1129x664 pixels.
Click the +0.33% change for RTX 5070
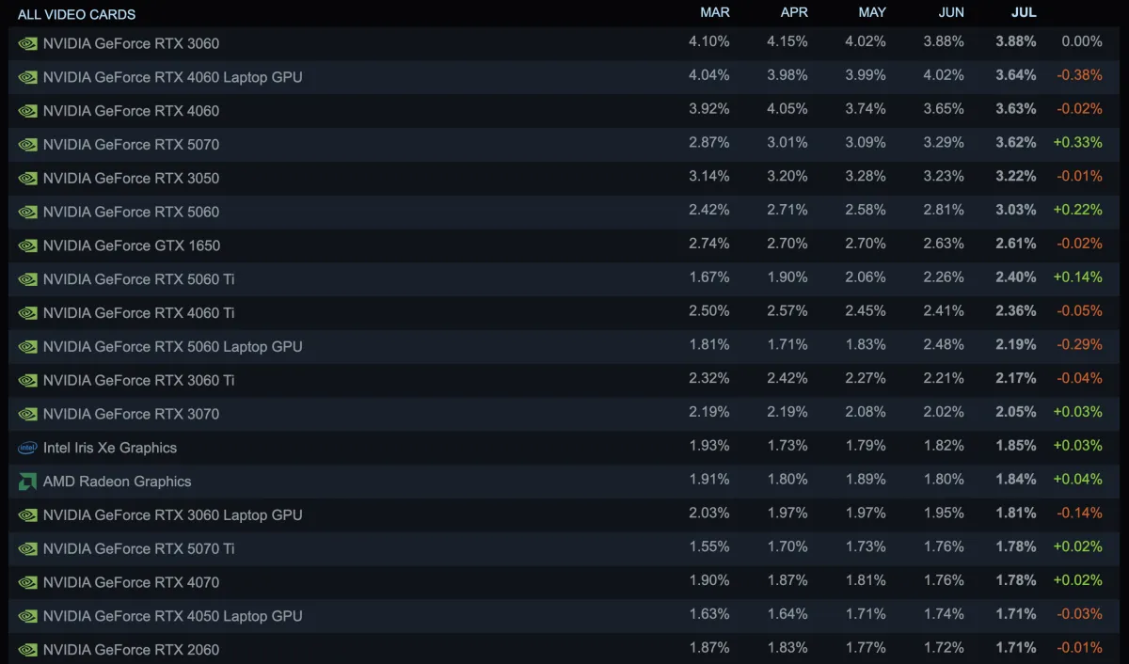point(1078,143)
